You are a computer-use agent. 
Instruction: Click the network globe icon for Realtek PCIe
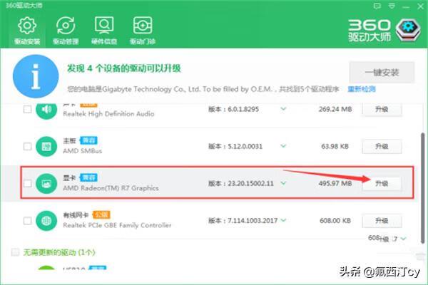coord(46,221)
